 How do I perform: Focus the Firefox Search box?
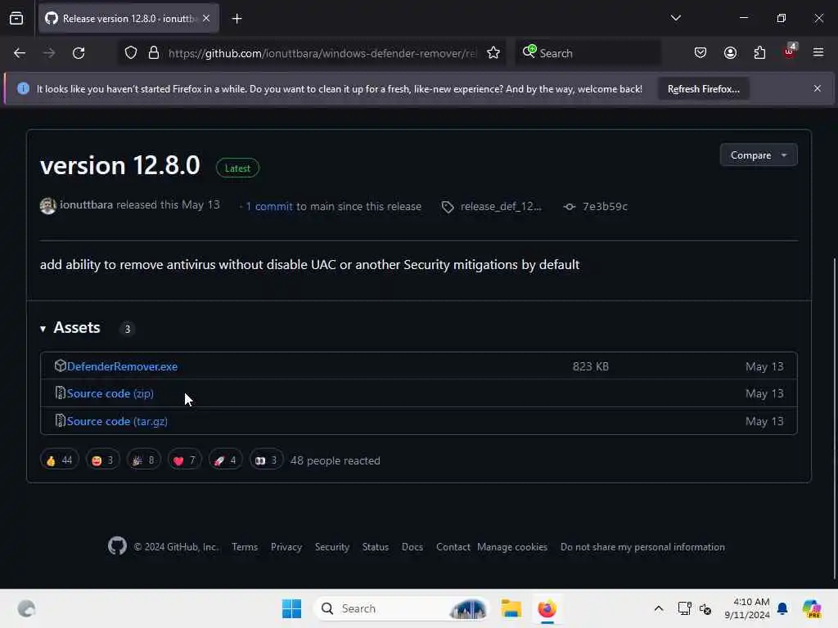point(588,53)
